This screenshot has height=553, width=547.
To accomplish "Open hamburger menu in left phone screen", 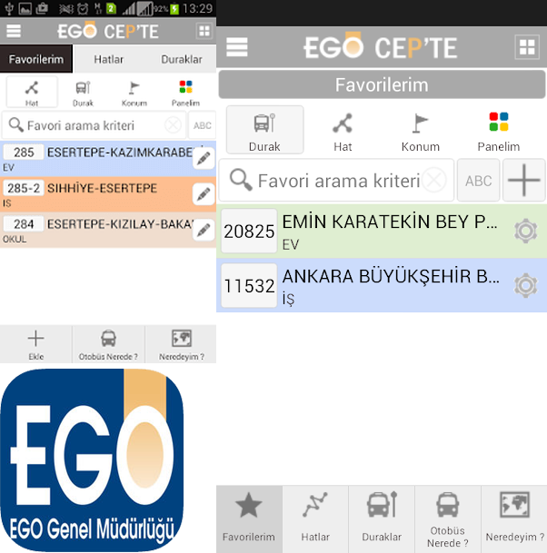I will pos(14,31).
